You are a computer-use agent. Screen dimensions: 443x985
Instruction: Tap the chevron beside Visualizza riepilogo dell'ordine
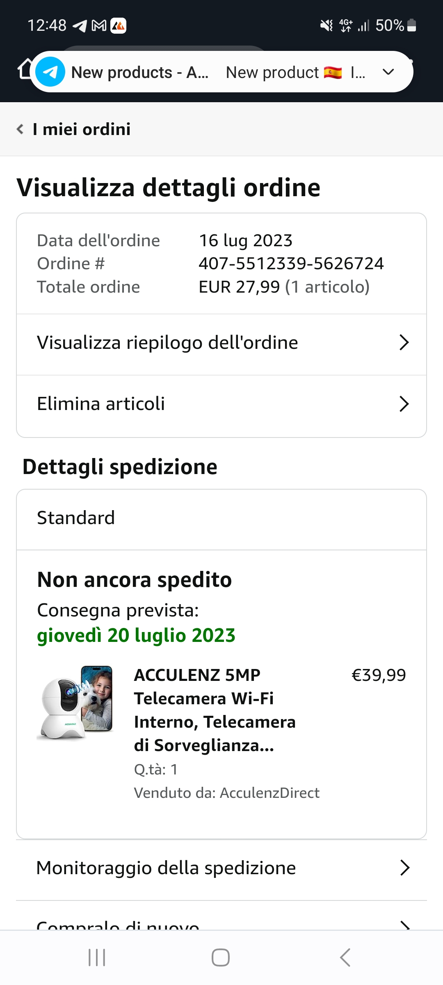pyautogui.click(x=404, y=342)
